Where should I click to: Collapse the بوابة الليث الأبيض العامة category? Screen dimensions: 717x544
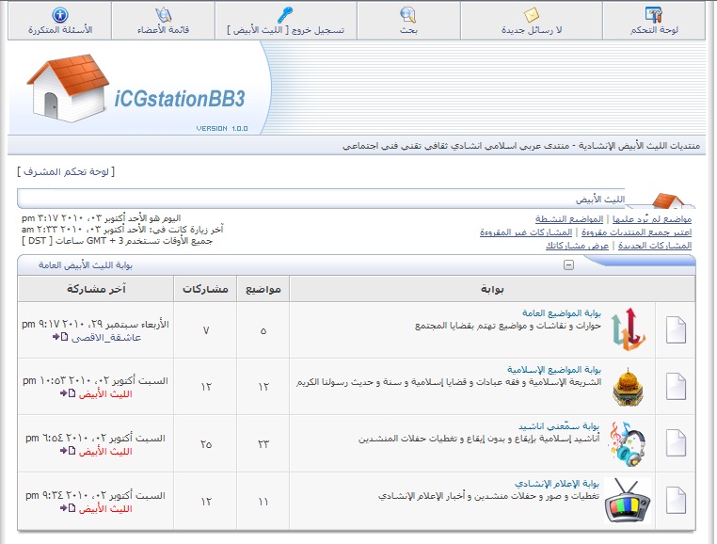pyautogui.click(x=568, y=265)
